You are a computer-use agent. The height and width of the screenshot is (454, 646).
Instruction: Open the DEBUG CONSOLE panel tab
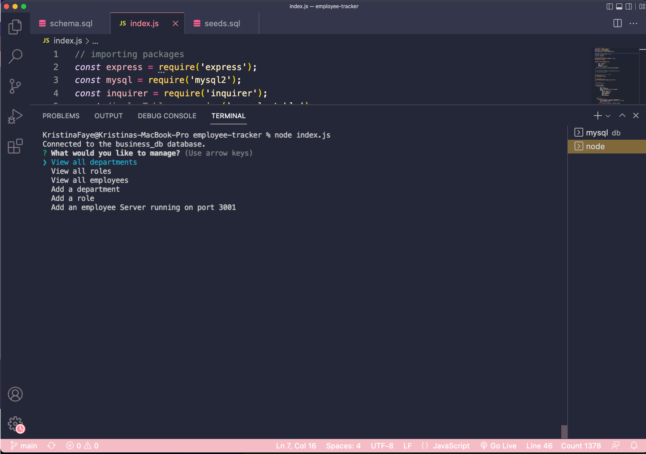(167, 116)
